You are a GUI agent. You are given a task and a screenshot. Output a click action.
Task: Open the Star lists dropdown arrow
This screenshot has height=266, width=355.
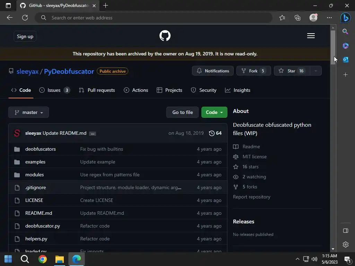315,71
